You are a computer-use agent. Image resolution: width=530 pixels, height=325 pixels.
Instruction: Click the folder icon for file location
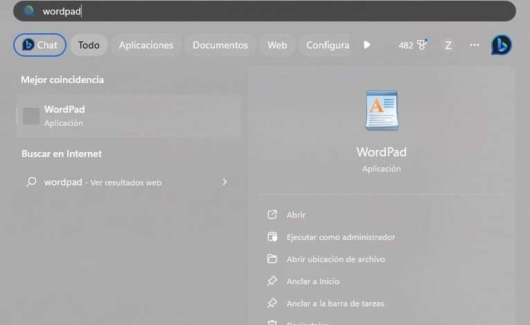(x=272, y=259)
